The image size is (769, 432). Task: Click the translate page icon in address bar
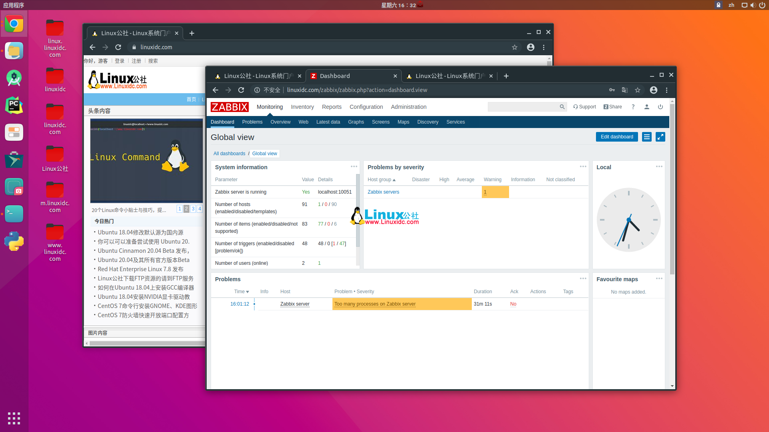point(624,90)
